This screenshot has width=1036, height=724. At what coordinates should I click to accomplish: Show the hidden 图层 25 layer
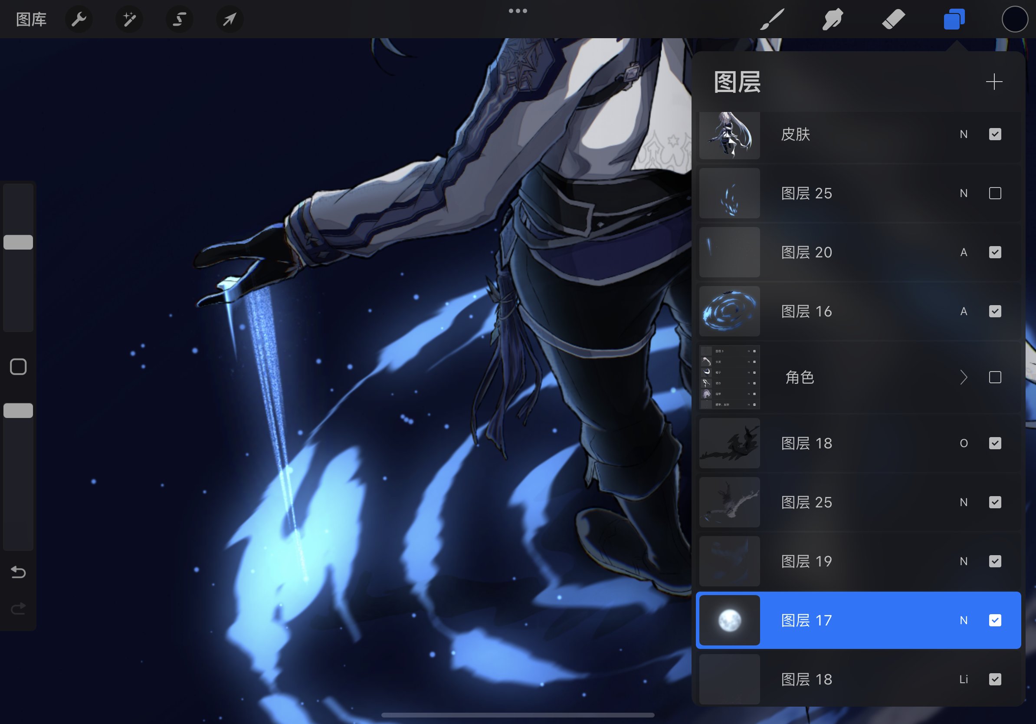tap(995, 193)
